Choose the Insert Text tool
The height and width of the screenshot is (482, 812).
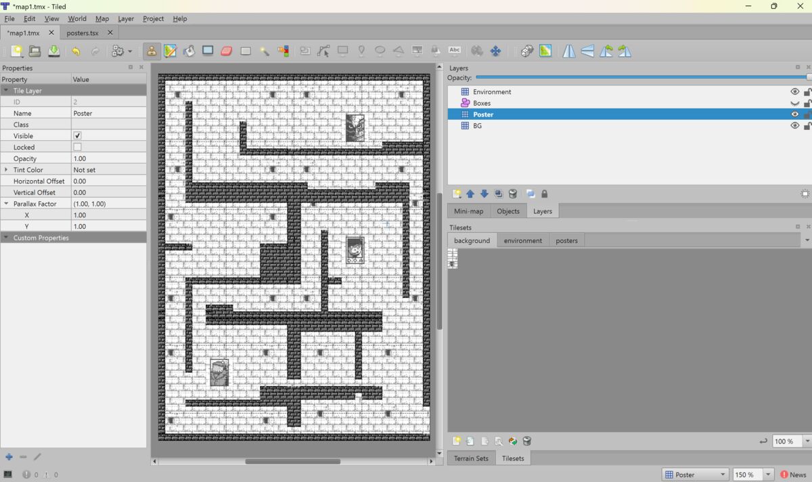coord(454,50)
